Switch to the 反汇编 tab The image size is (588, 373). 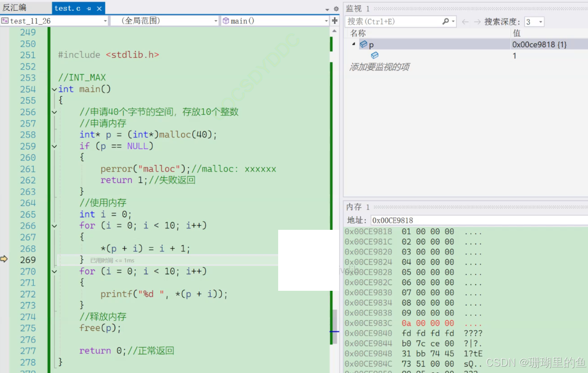(x=14, y=8)
